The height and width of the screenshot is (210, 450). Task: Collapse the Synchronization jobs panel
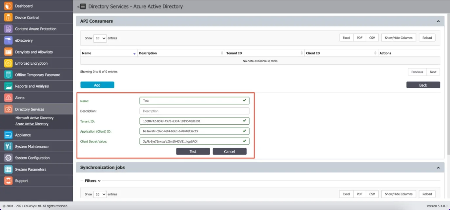(438, 168)
